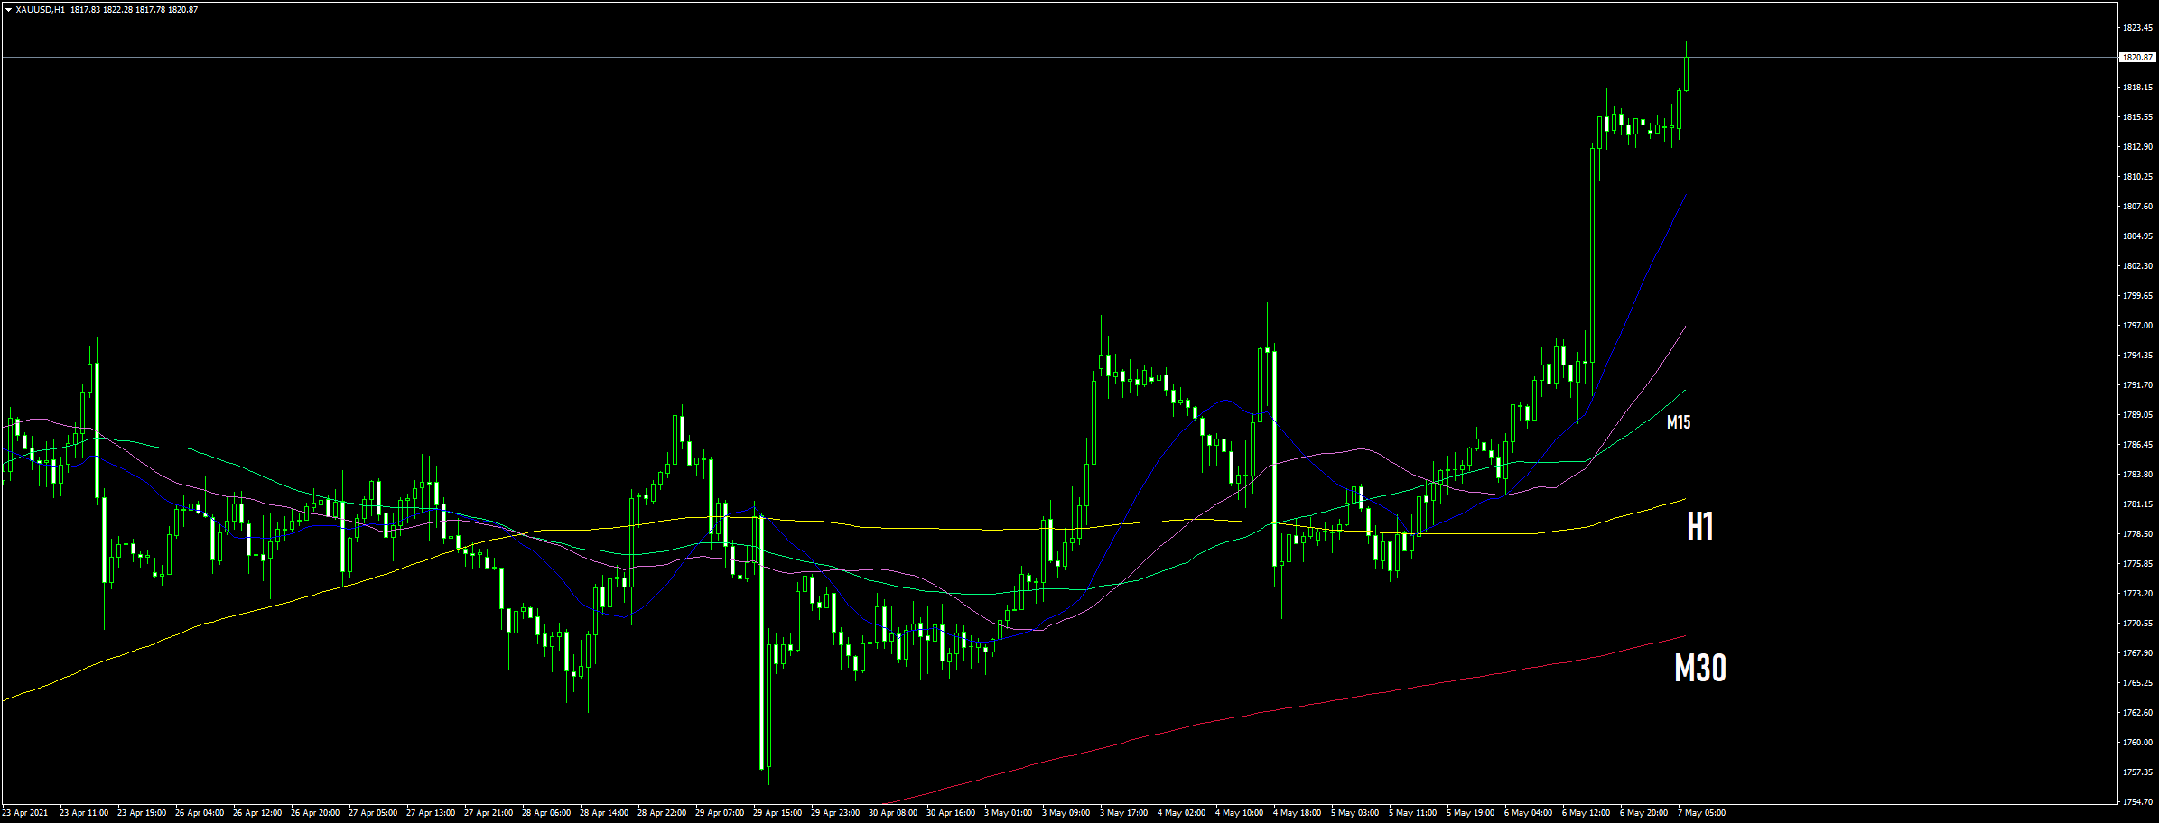Click the red moving average line end
Image resolution: width=2159 pixels, height=823 pixels.
1684,637
